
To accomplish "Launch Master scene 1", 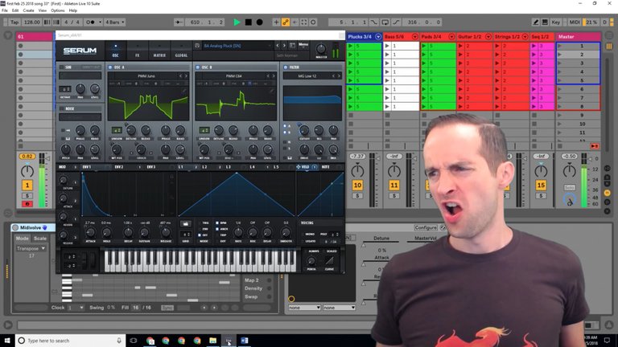I will click(x=560, y=46).
